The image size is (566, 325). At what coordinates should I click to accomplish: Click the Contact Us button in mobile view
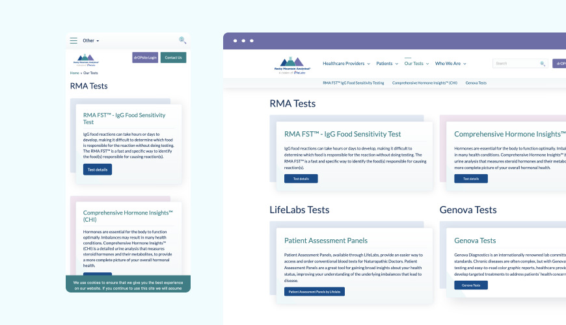pyautogui.click(x=173, y=57)
